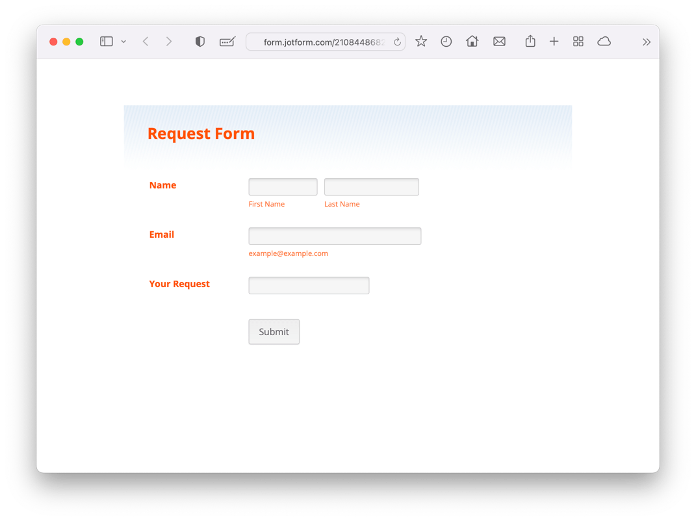Click the keyboard autofill toolbar icon

pos(227,42)
